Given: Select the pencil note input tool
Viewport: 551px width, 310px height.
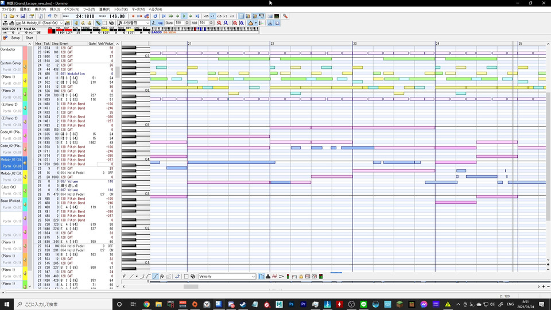Looking at the screenshot, I should 98,23.
